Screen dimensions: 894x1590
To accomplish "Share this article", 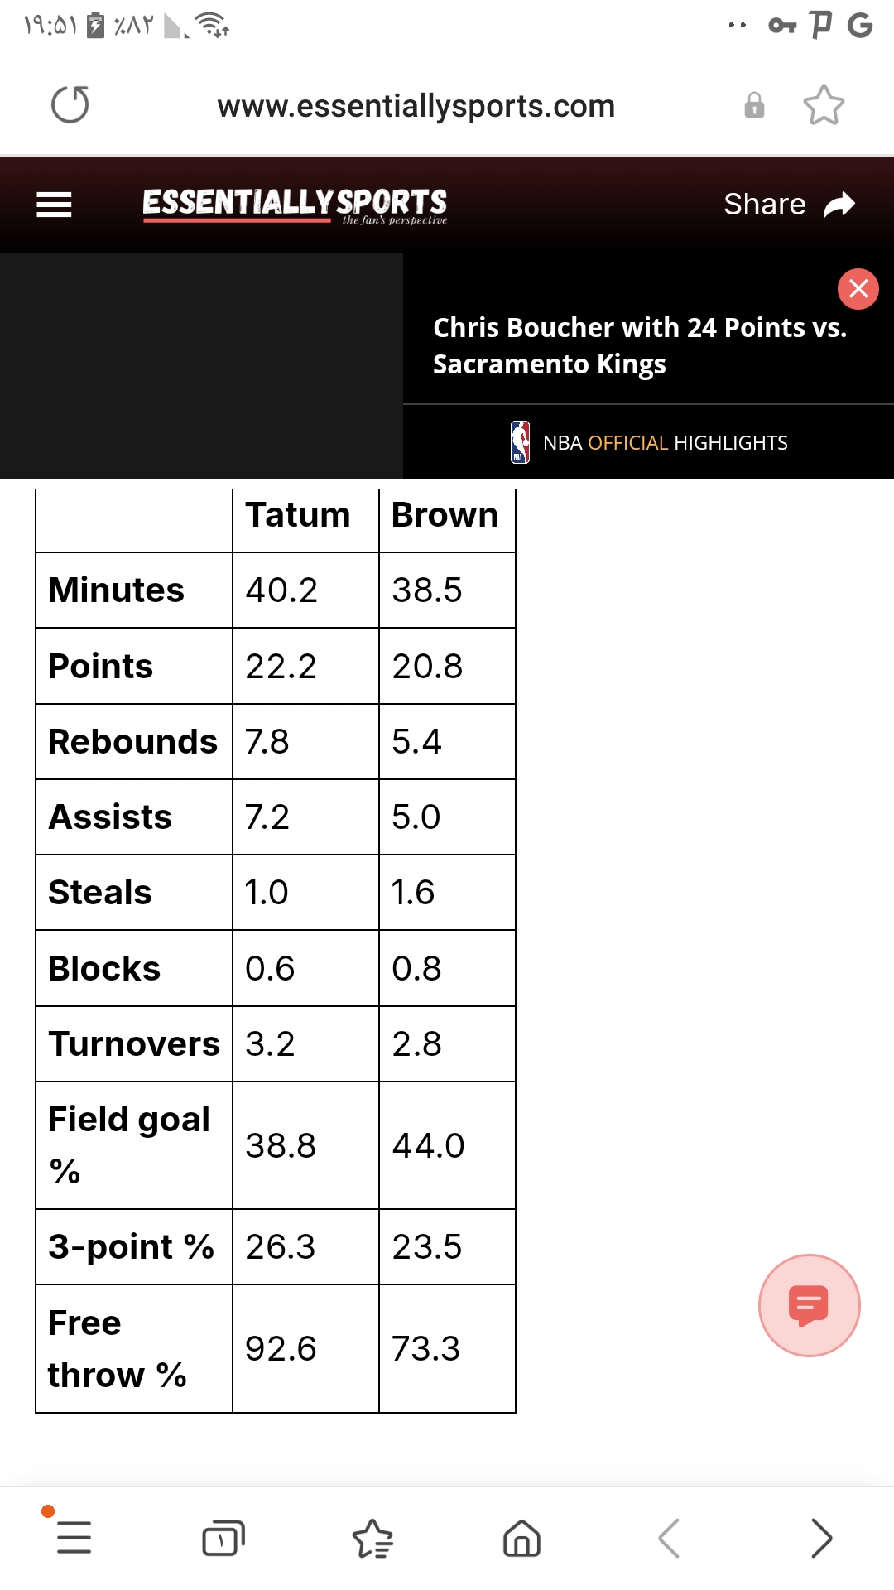I will [x=789, y=205].
